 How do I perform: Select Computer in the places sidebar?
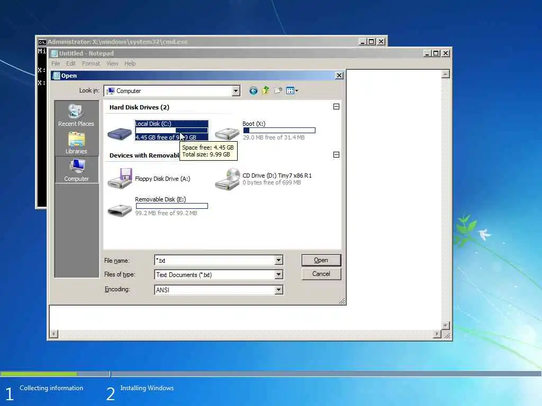pyautogui.click(x=76, y=170)
